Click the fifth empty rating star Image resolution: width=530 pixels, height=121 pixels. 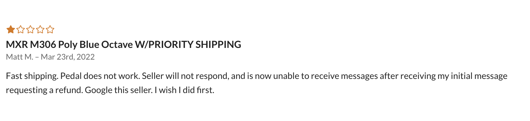[50, 29]
